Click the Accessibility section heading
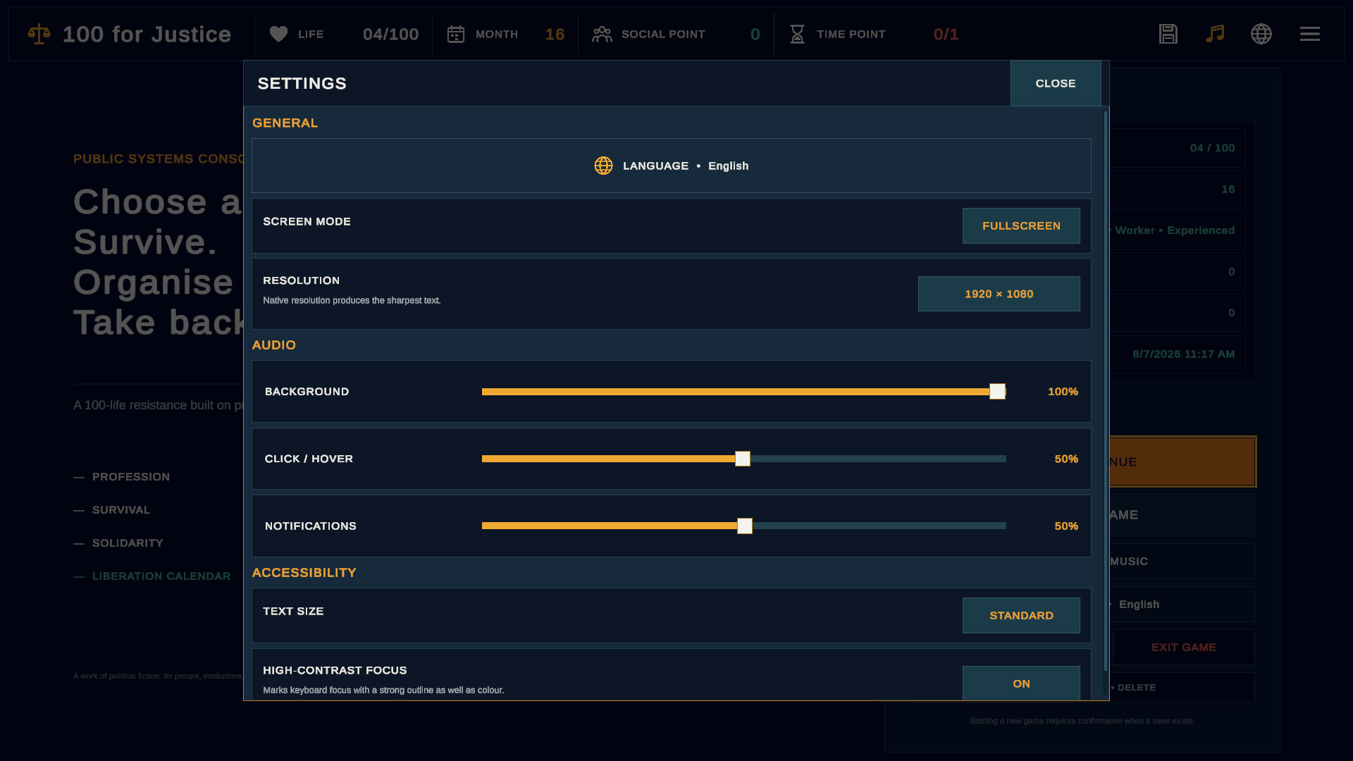The image size is (1353, 761). point(304,573)
